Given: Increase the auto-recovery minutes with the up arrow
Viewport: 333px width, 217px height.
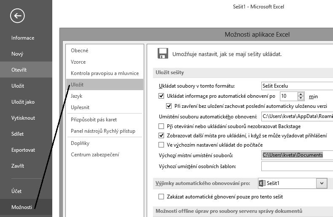Looking at the screenshot, I should click(x=301, y=94).
